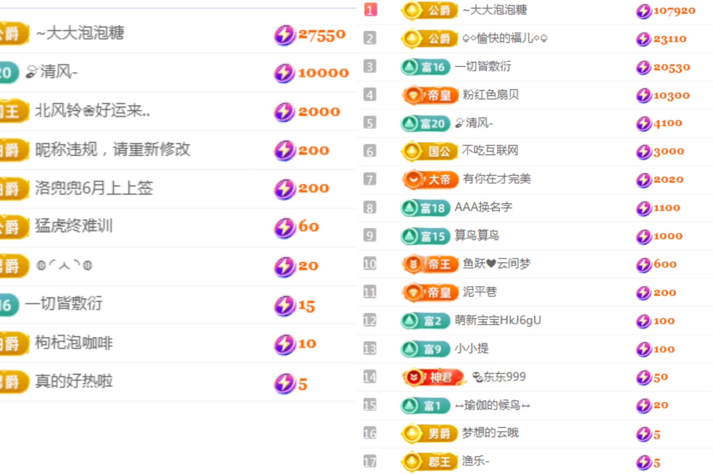Open 有你在才完美 in ranked list
Viewport: 713px width, 475px height.
(497, 179)
